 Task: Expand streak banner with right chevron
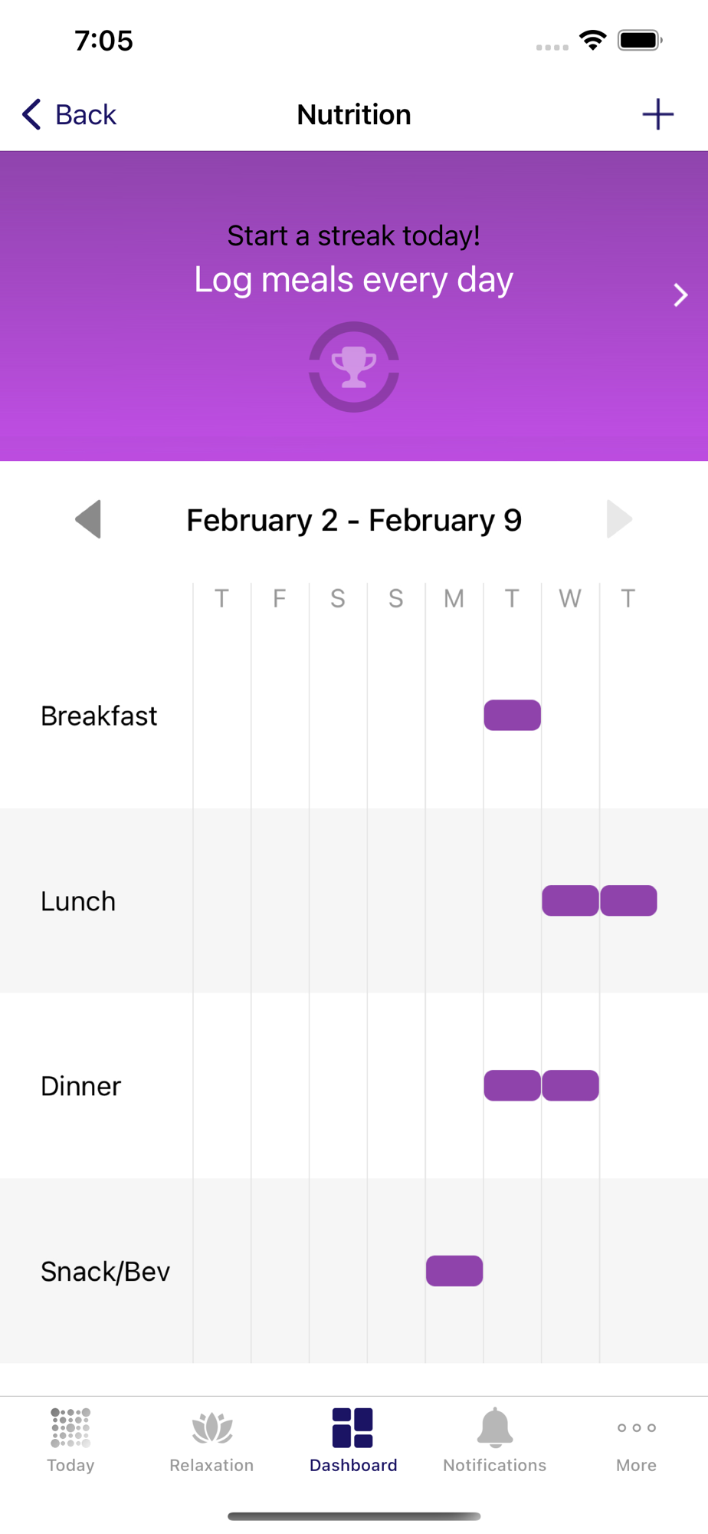click(x=680, y=295)
